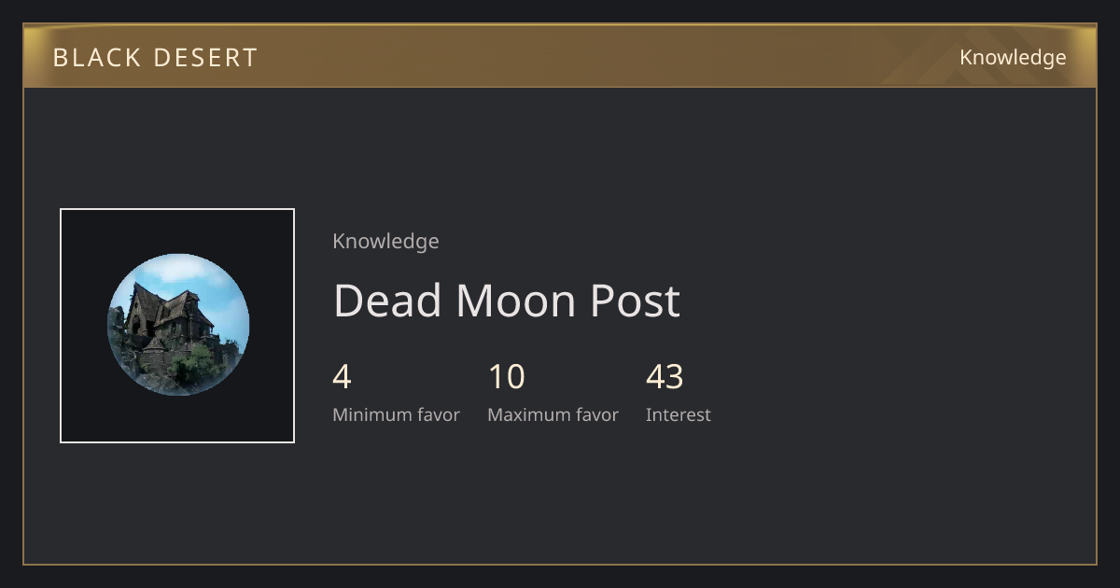Click the BLACK DESERT header title
Image resolution: width=1120 pixels, height=588 pixels.
155,58
